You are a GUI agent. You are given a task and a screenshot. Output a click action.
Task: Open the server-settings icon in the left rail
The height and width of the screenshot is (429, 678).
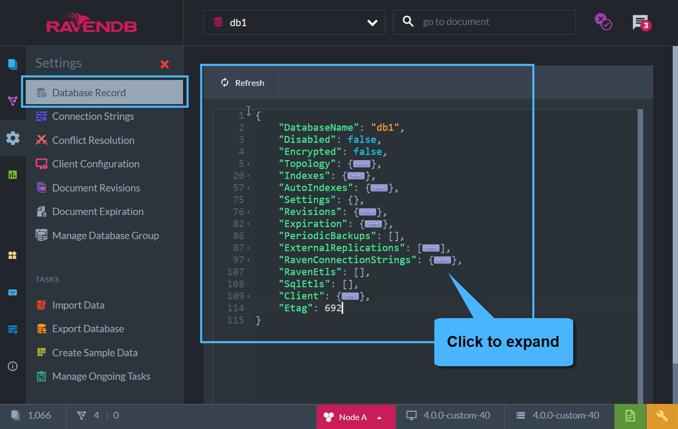(13, 330)
